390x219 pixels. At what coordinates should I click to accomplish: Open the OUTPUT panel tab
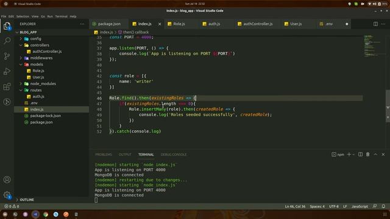(125, 155)
